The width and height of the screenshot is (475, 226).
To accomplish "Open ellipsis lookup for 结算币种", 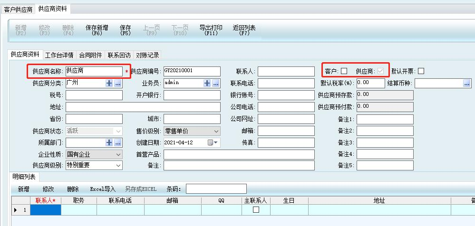I will [x=466, y=83].
